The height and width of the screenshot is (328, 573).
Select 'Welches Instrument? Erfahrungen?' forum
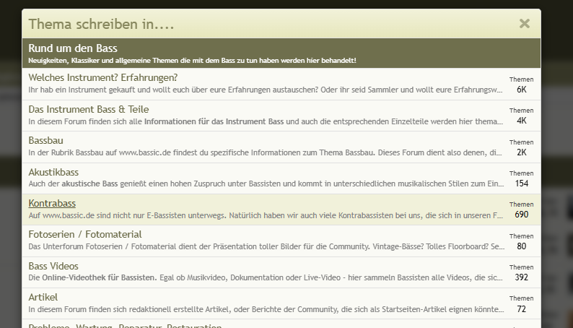pyautogui.click(x=102, y=77)
